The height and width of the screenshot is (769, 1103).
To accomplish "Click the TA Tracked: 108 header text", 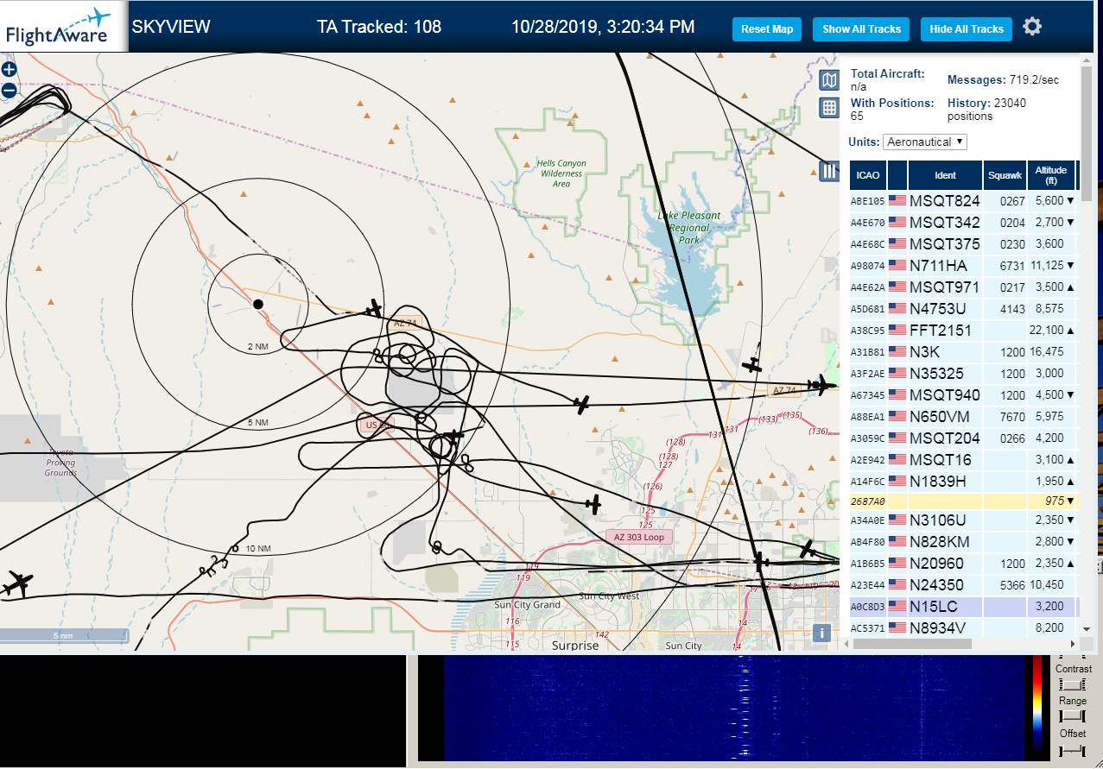I will coord(379,27).
